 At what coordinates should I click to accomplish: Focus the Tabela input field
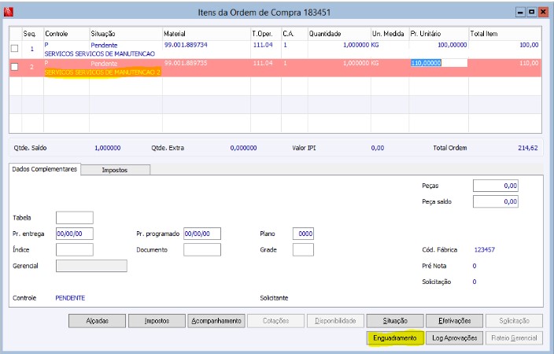tap(75, 218)
